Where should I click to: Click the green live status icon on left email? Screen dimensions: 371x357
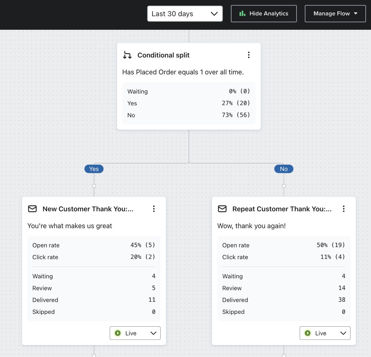pyautogui.click(x=118, y=333)
